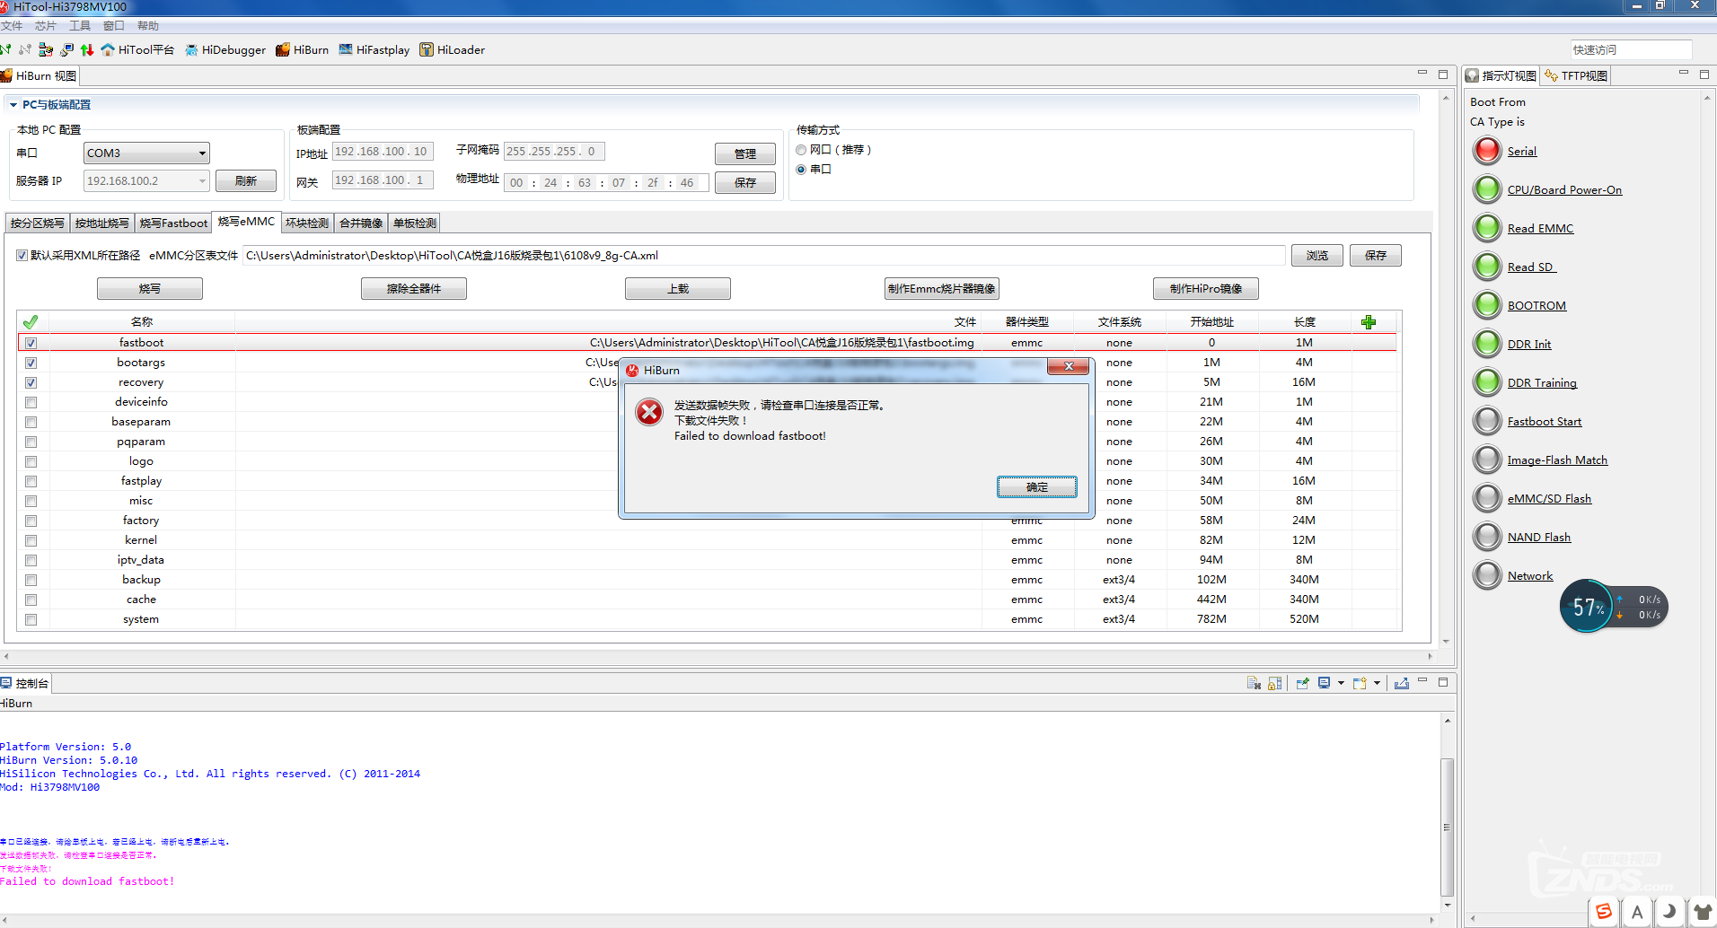The height and width of the screenshot is (928, 1717).
Task: Uncheck the recovery partition checkbox
Action: pyautogui.click(x=31, y=382)
